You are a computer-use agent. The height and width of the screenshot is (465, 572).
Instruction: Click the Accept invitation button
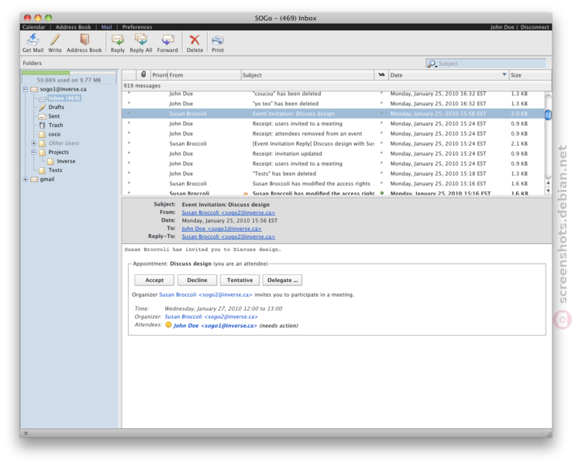tap(154, 280)
